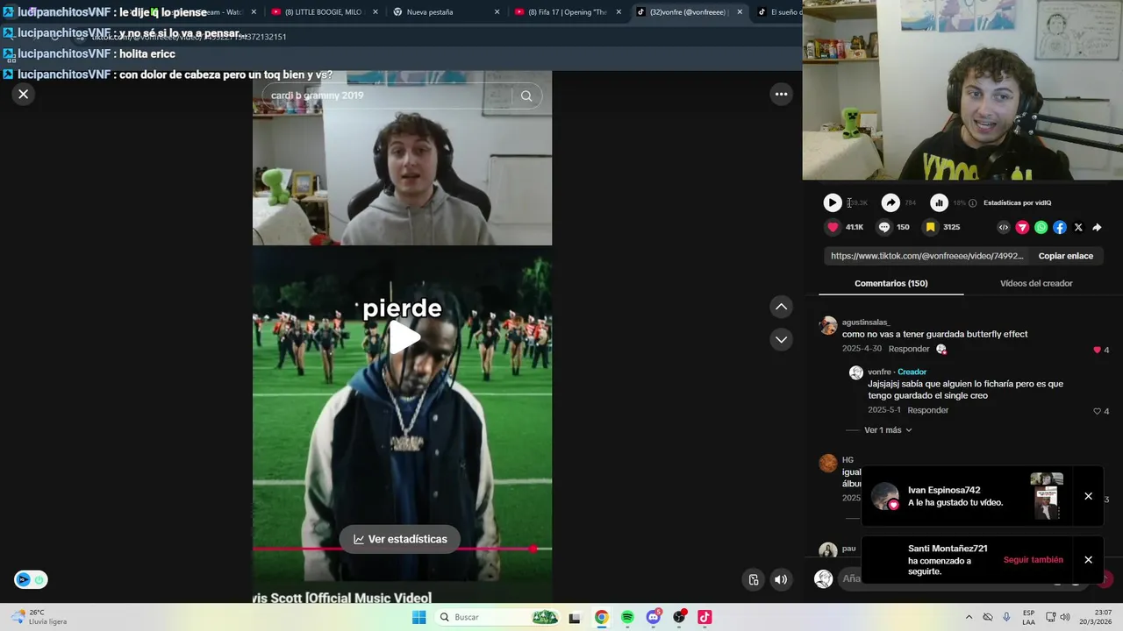Like agustinsalas_ comment heart with 4
The image size is (1123, 631).
[x=1097, y=350]
